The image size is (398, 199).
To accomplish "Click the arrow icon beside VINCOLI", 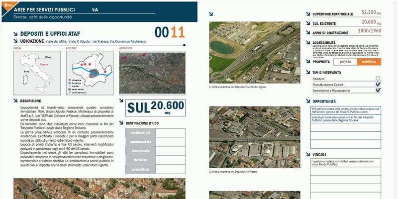I will click(x=308, y=154).
